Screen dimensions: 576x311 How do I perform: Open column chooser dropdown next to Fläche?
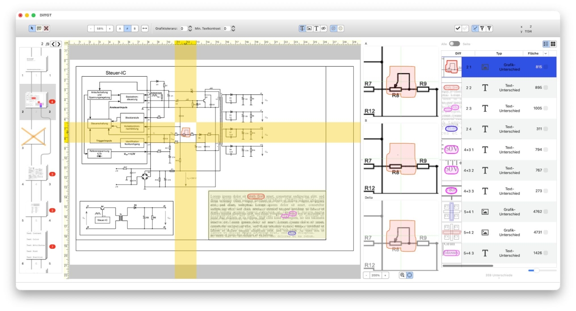pos(546,54)
